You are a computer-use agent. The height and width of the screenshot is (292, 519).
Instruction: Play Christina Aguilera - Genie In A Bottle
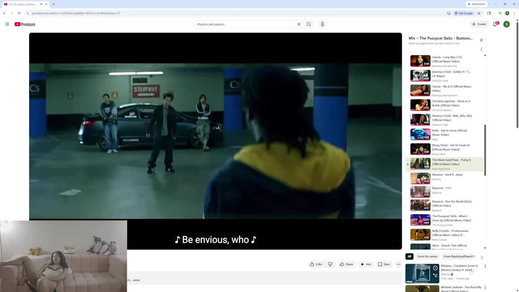(x=445, y=105)
